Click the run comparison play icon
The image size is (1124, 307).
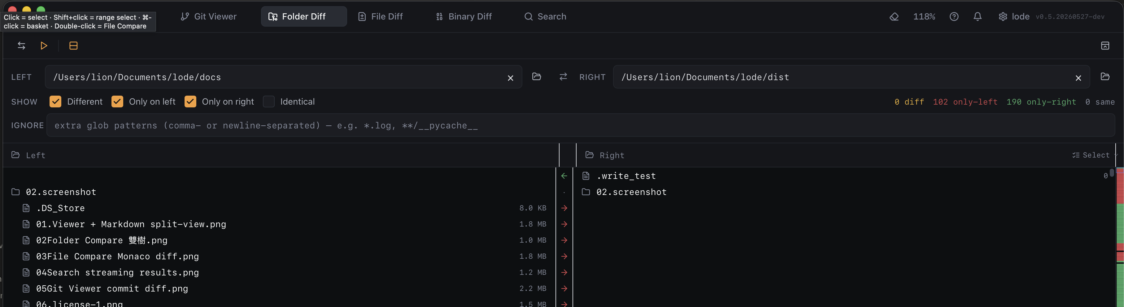pos(44,46)
